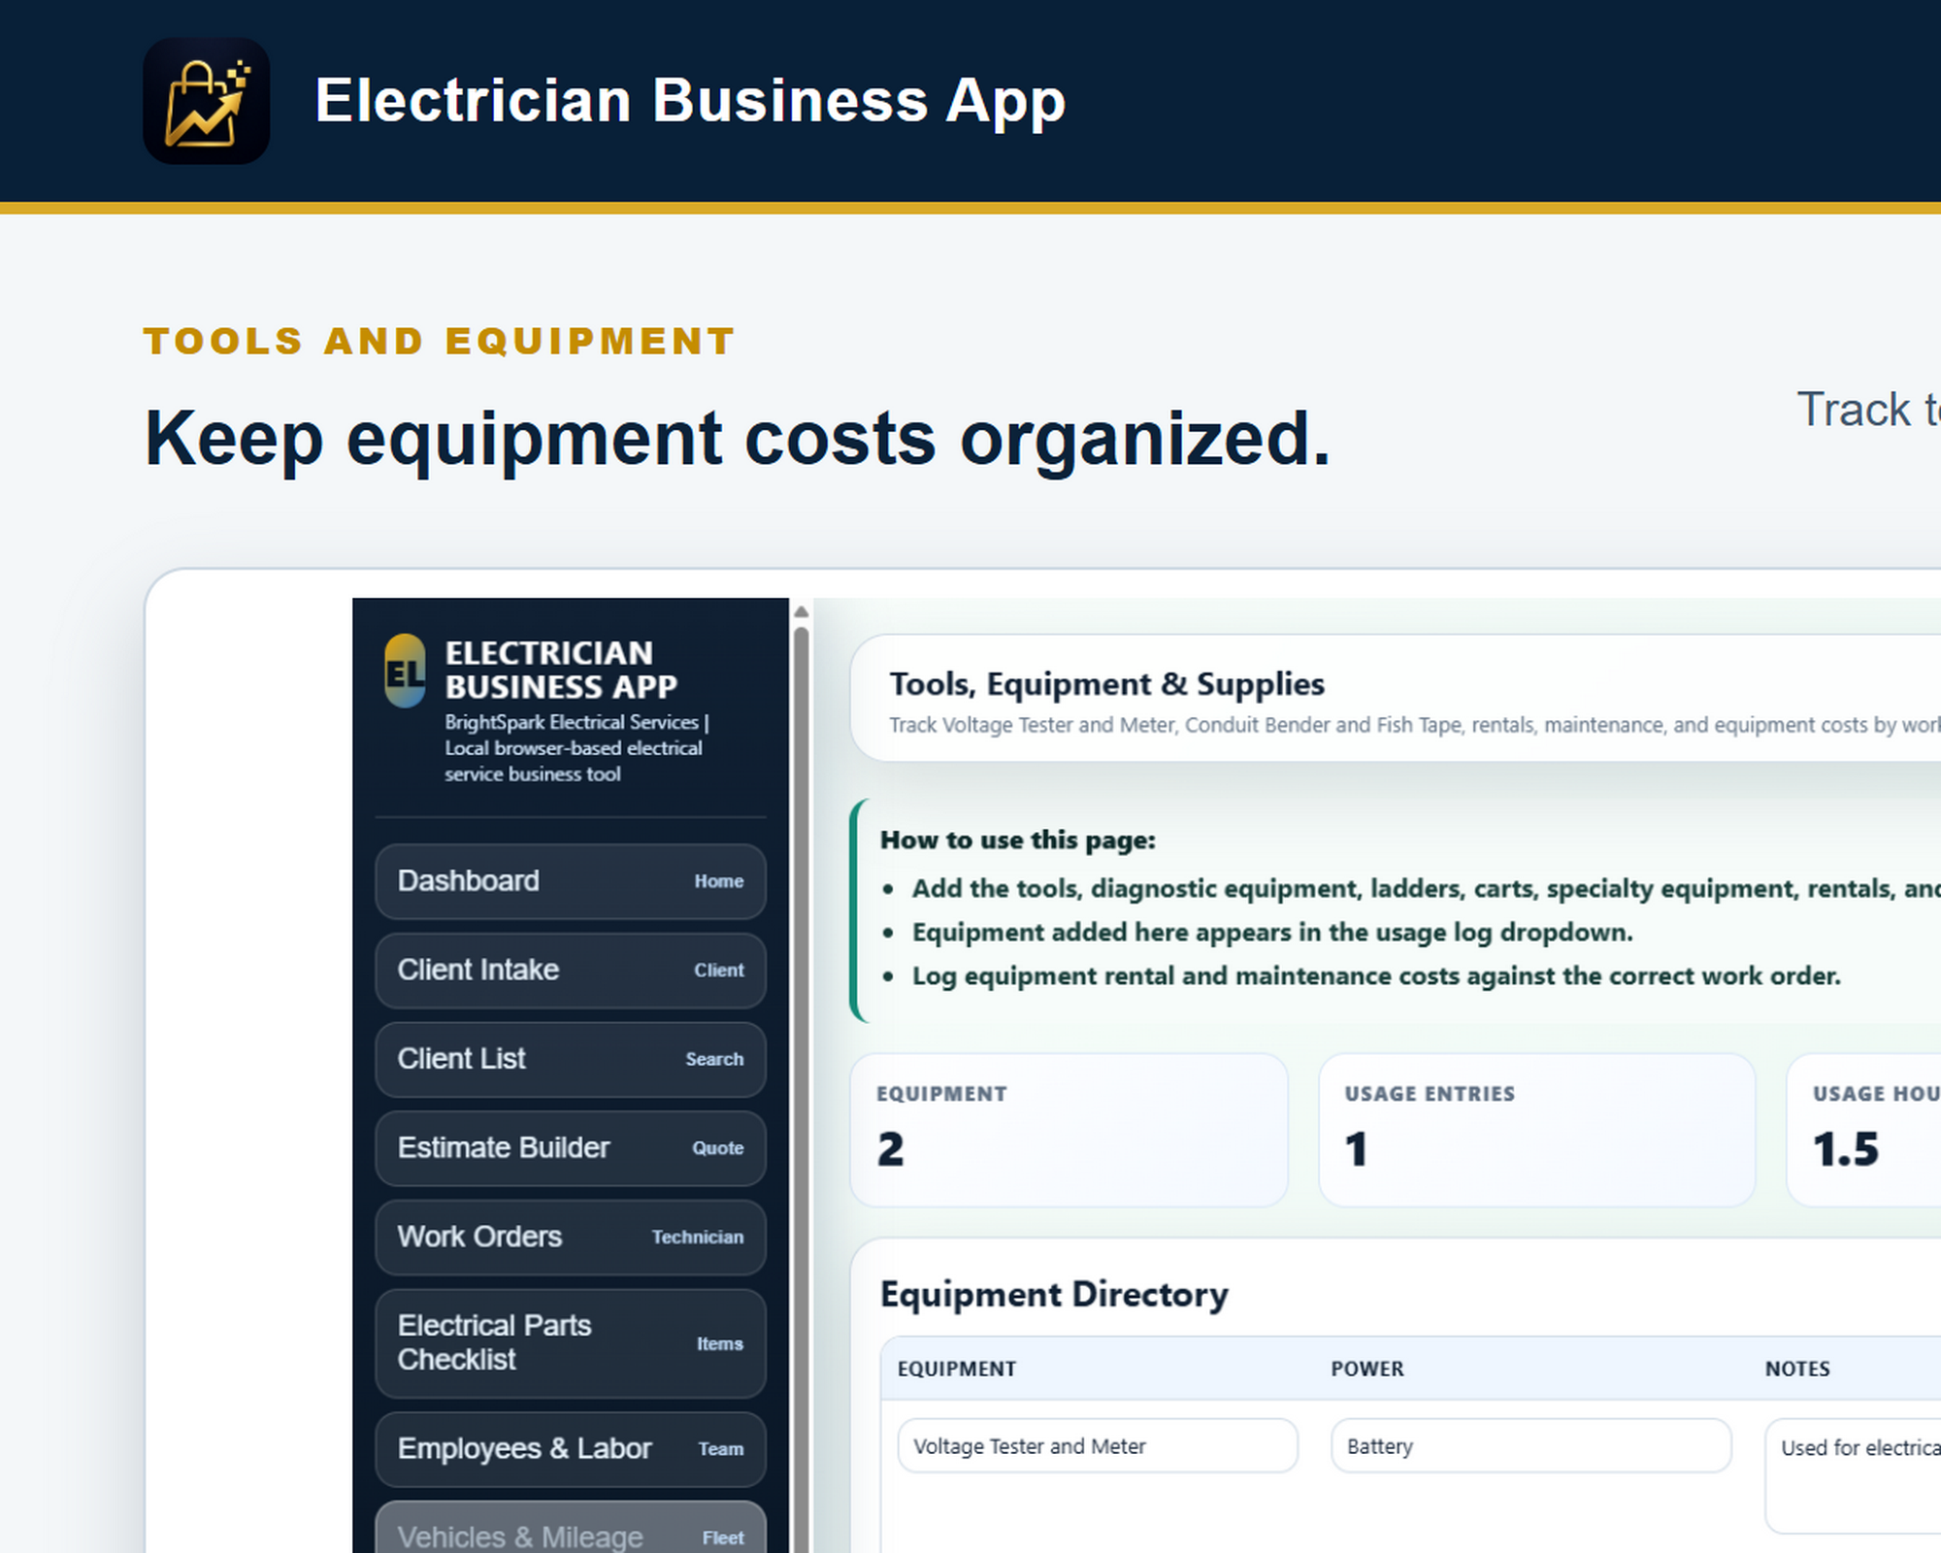Viewport: 1941px width, 1553px height.
Task: Edit the Battery power field
Action: [x=1531, y=1446]
